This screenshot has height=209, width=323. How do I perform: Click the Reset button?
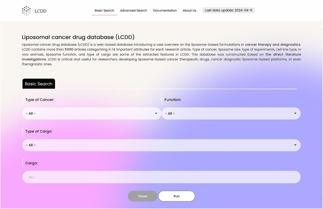click(x=142, y=196)
